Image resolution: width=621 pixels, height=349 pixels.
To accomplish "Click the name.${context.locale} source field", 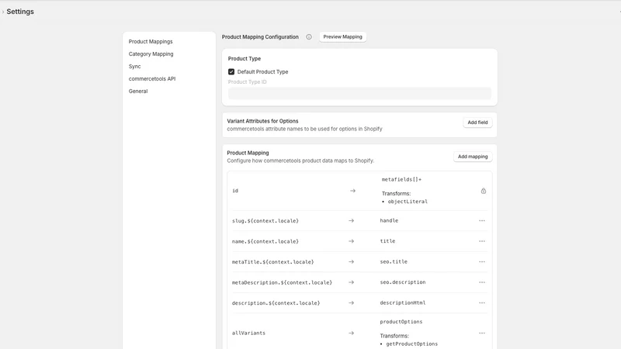I will coord(265,241).
